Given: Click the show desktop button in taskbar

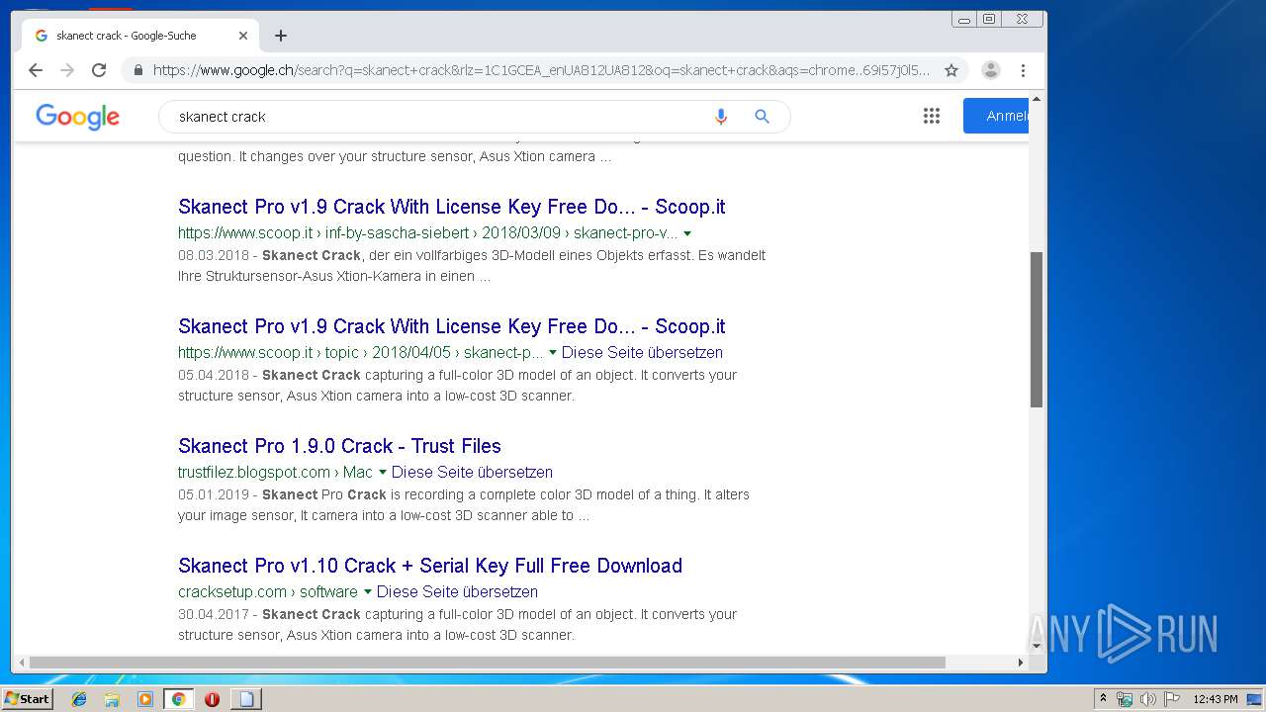Looking at the screenshot, I should [1255, 699].
